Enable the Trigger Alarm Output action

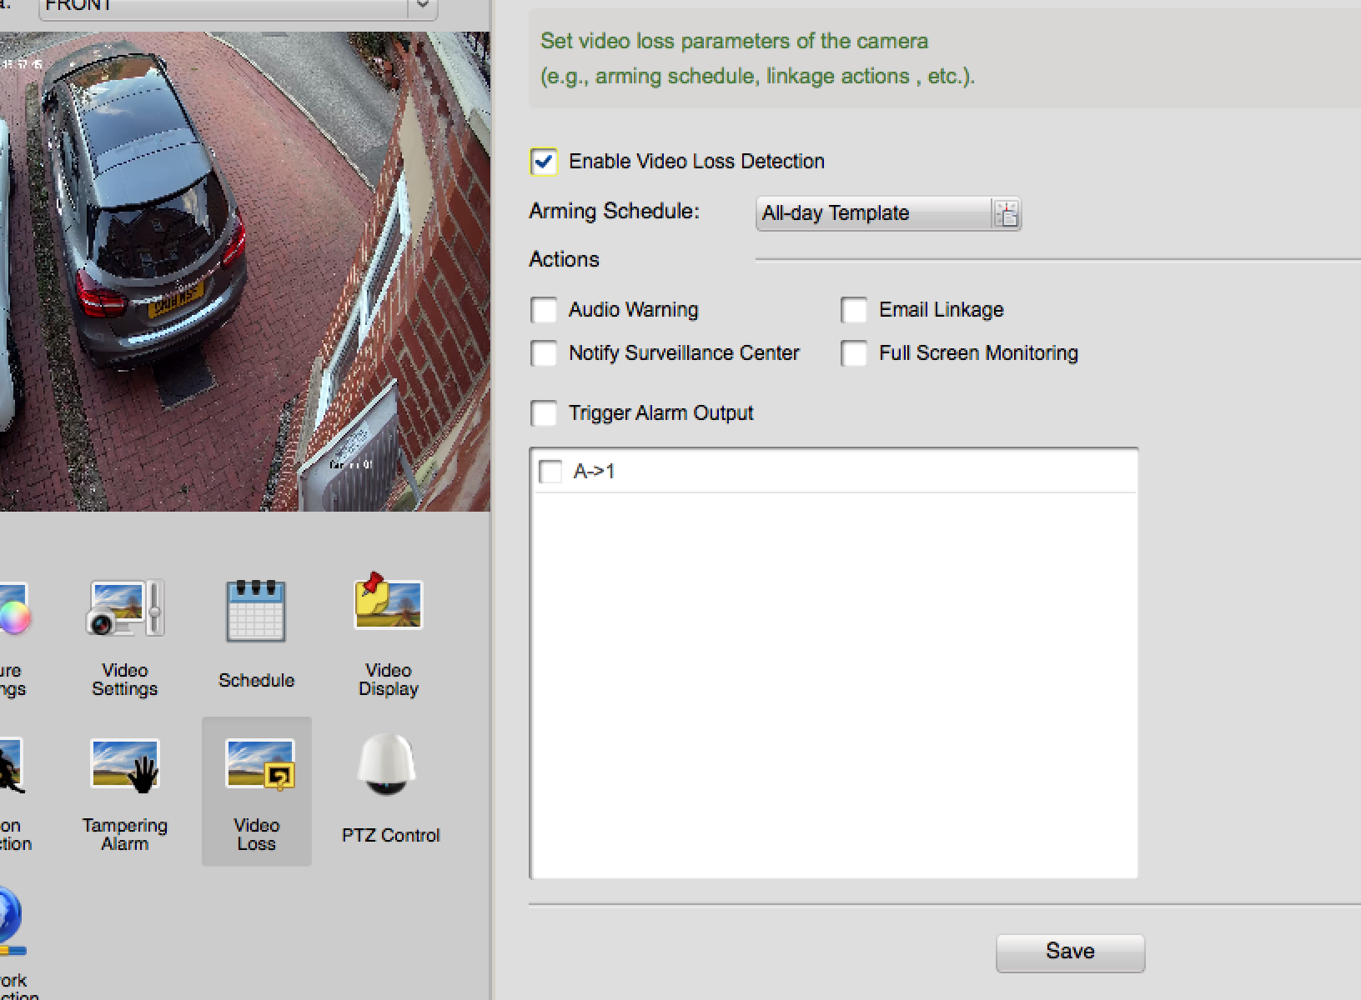[x=544, y=413]
